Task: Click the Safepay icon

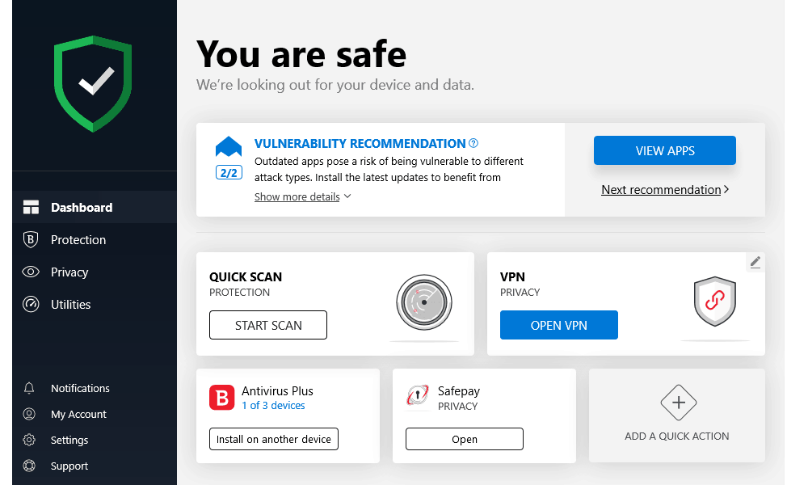Action: 418,396
